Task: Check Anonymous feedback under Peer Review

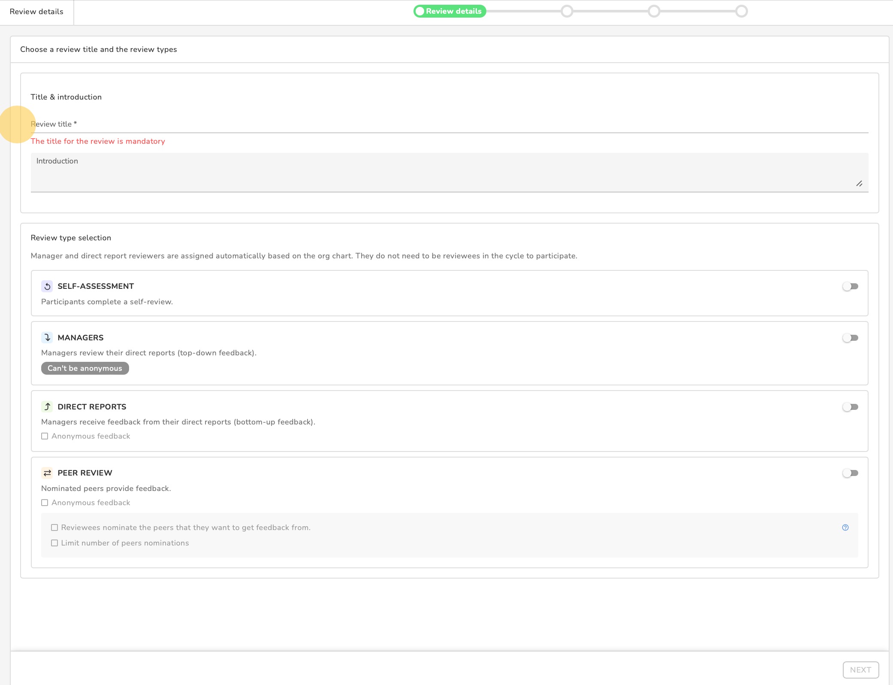Action: coord(45,503)
